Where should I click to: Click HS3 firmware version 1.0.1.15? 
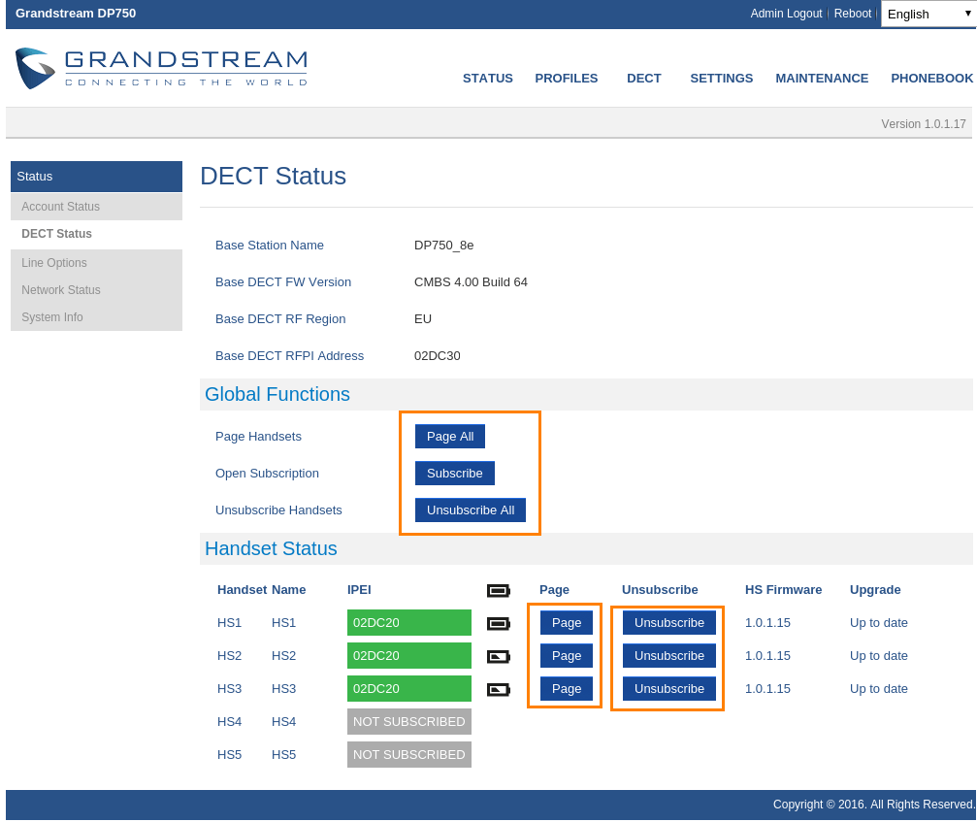coord(767,689)
